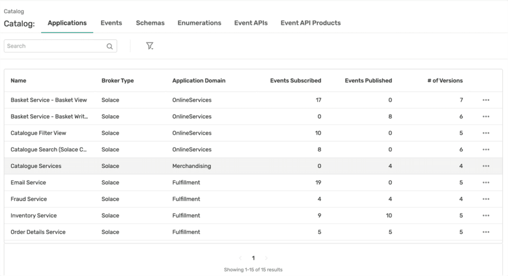The width and height of the screenshot is (508, 276).
Task: Sort by Events Subscribed column header
Action: pos(295,80)
